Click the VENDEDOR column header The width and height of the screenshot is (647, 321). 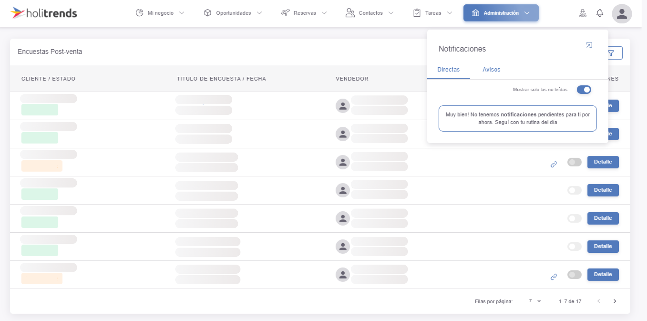coord(352,79)
